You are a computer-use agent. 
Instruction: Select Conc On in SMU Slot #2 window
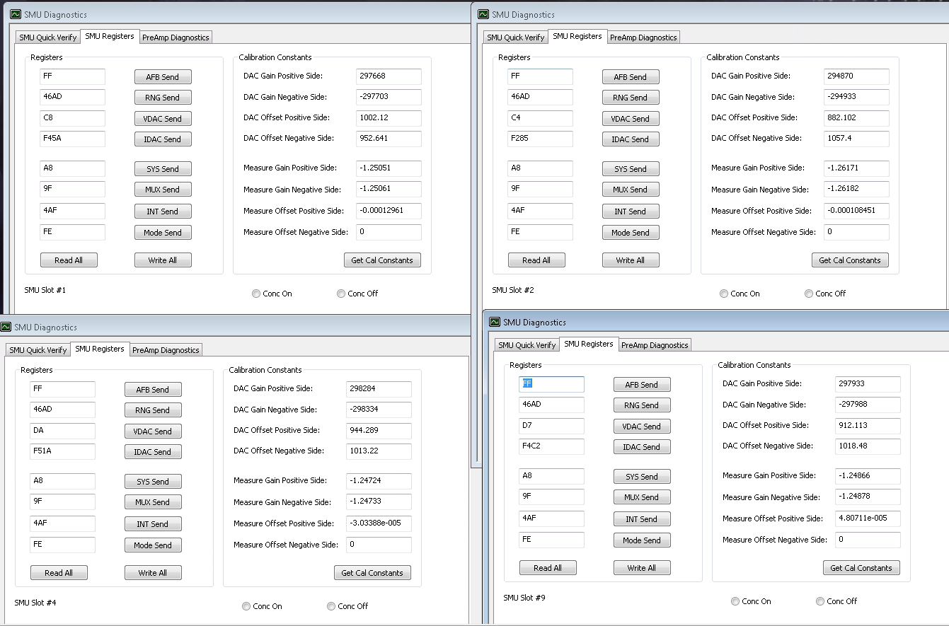(740, 294)
